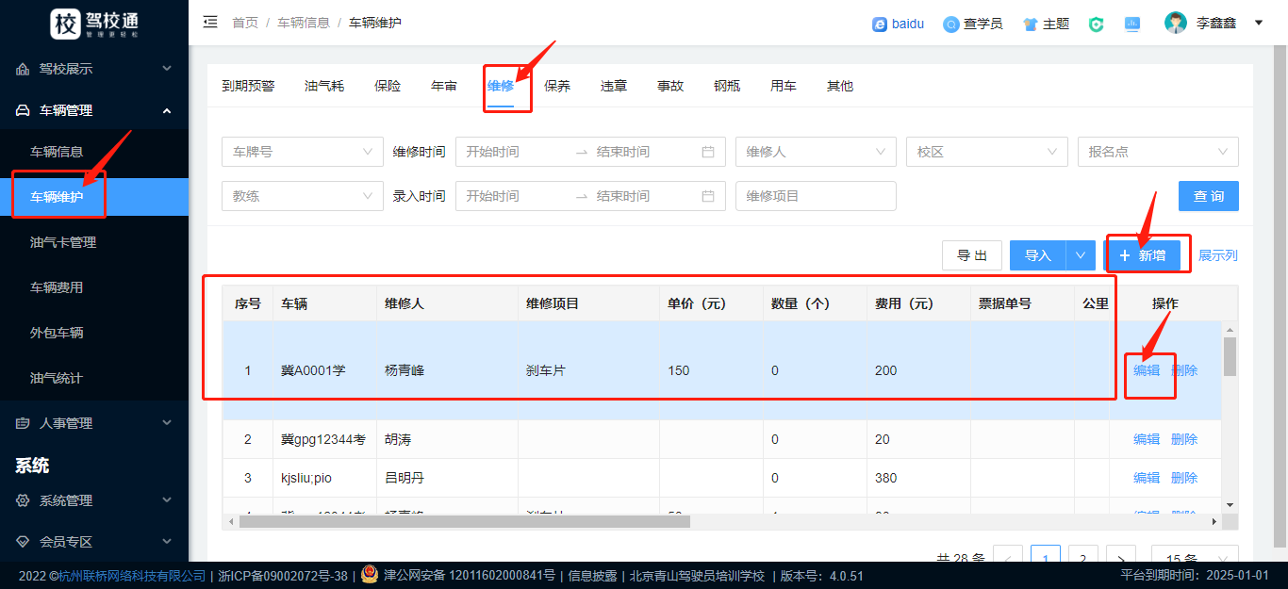Click the 系统管理 gear icon
The width and height of the screenshot is (1288, 589).
pos(23,500)
